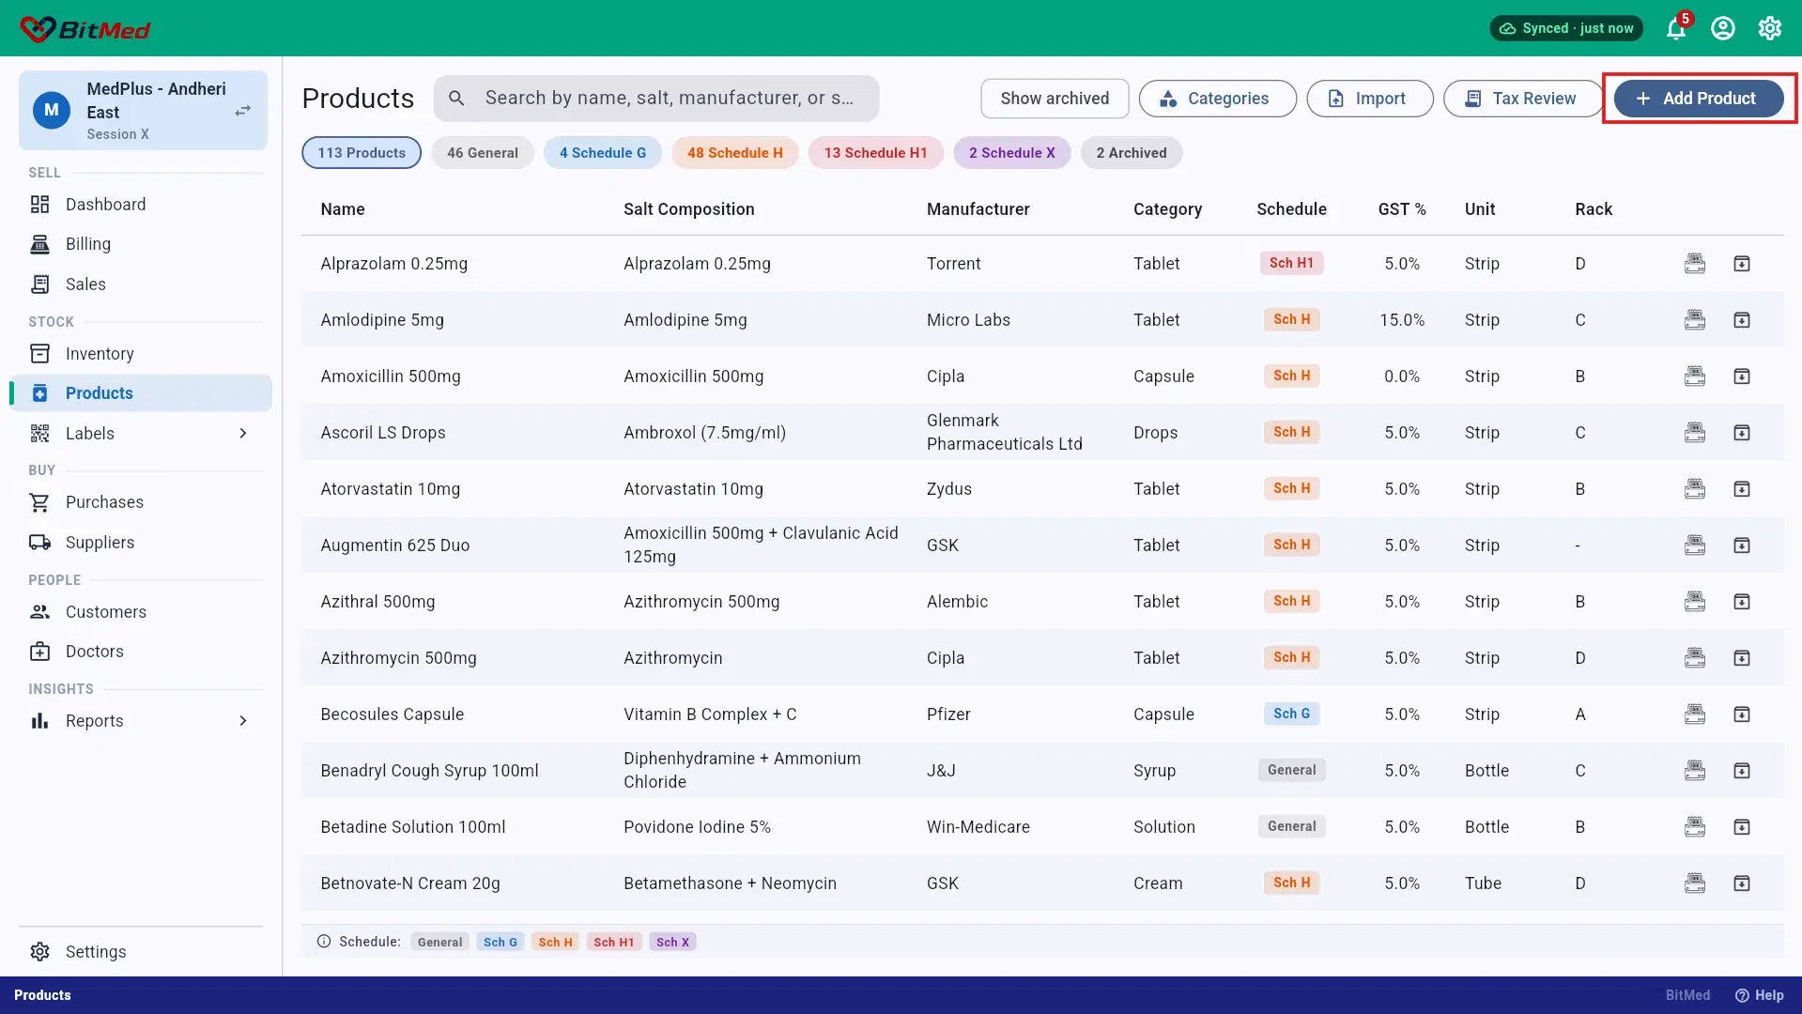
Task: Archive the Becosules Capsule product
Action: [x=1742, y=714]
